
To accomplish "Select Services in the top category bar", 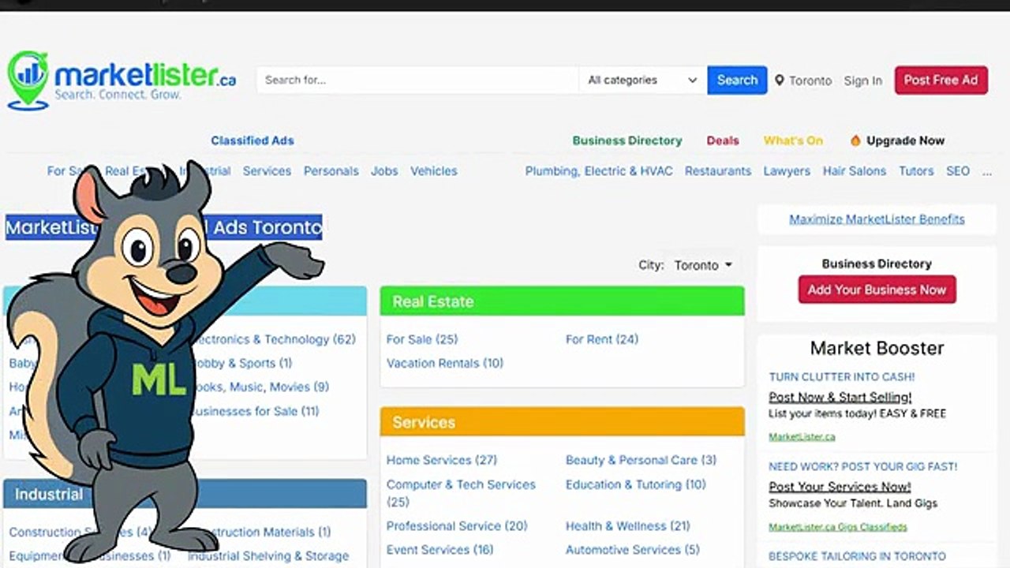I will click(x=267, y=171).
